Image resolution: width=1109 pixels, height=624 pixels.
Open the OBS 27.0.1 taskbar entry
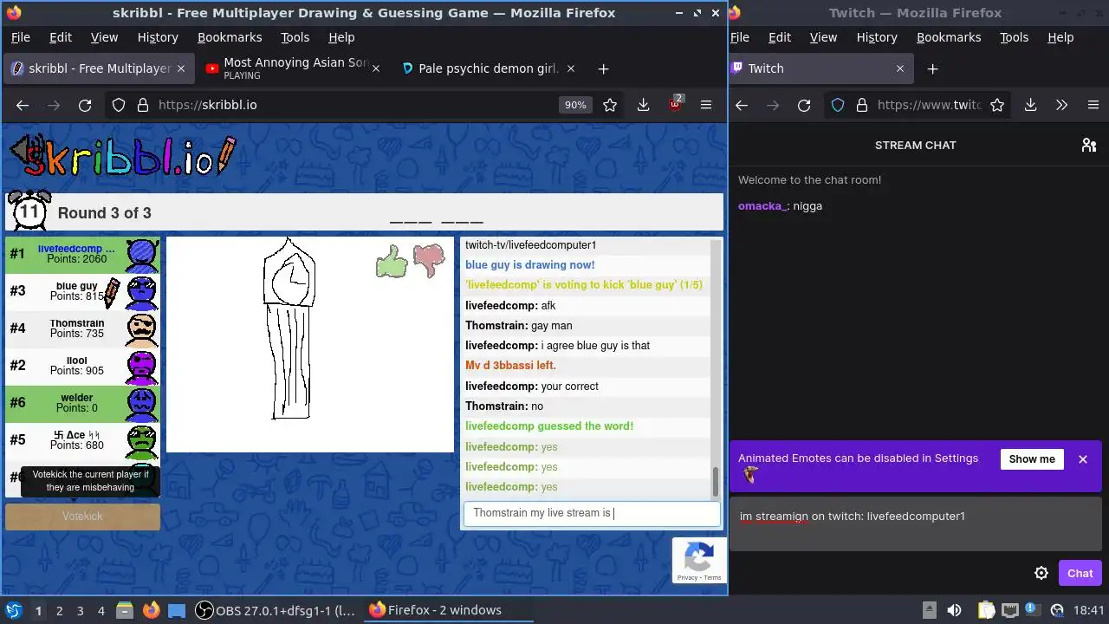(276, 610)
